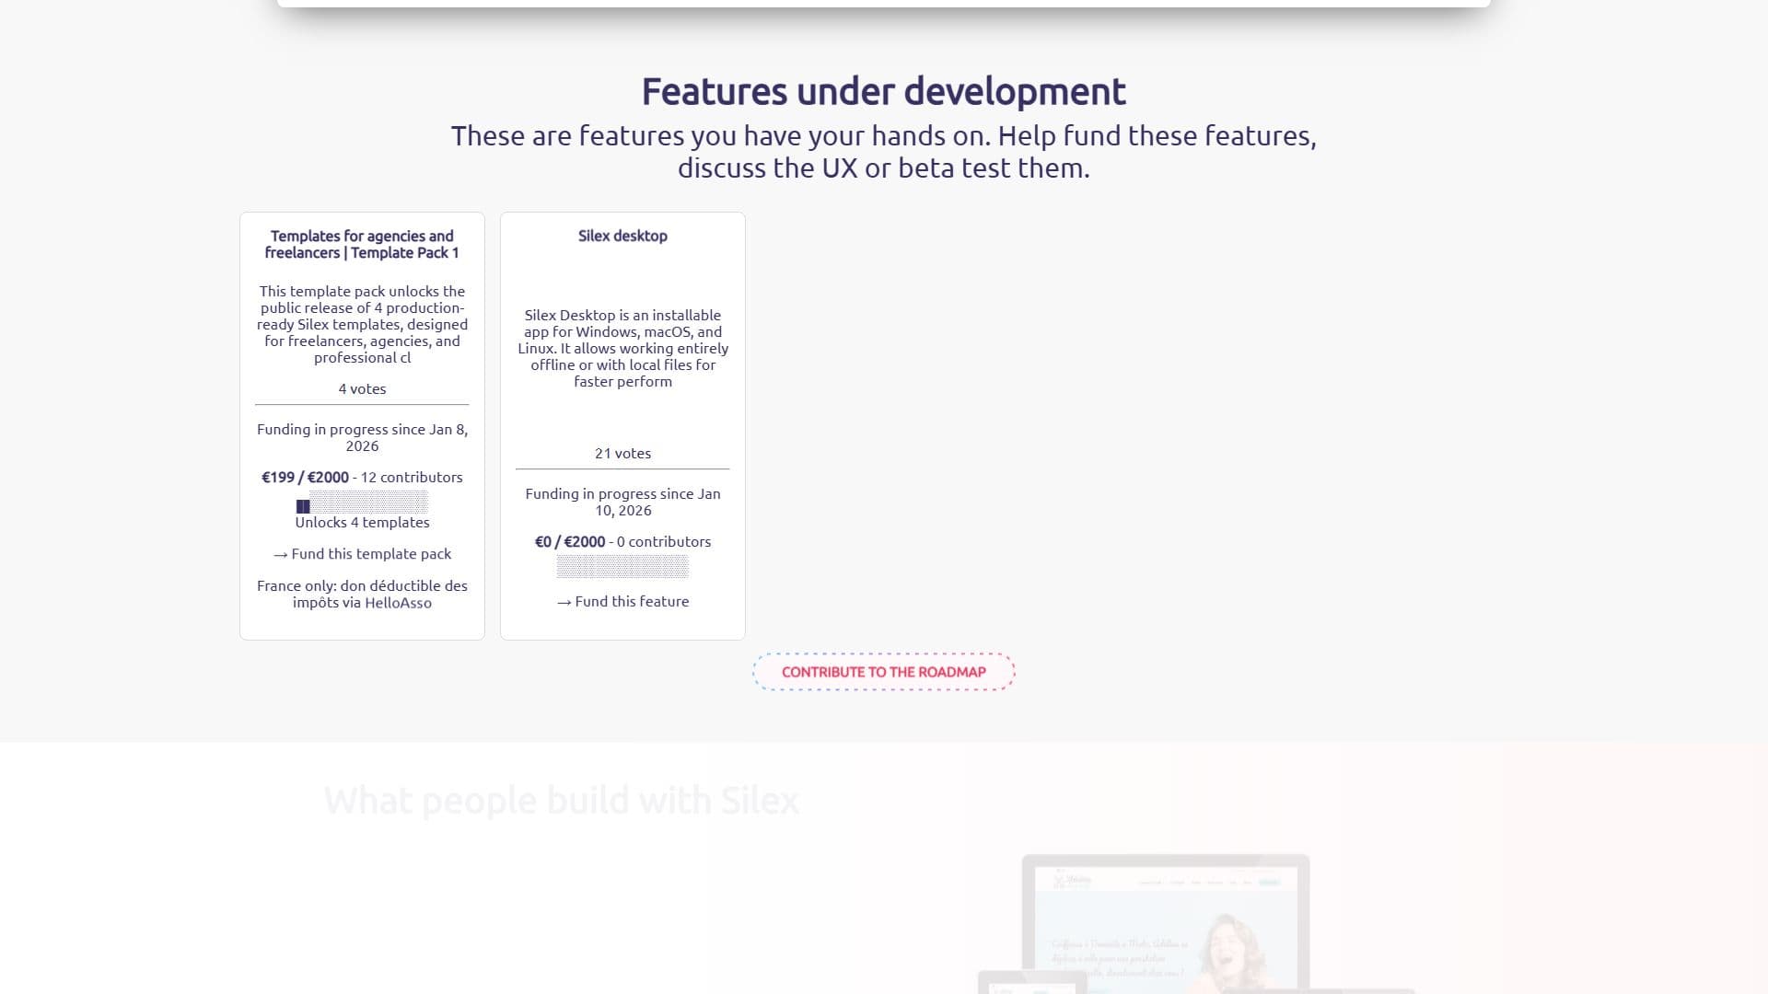Image resolution: width=1768 pixels, height=994 pixels.
Task: Click the Contribute to the Roadmap button
Action: coord(884,672)
